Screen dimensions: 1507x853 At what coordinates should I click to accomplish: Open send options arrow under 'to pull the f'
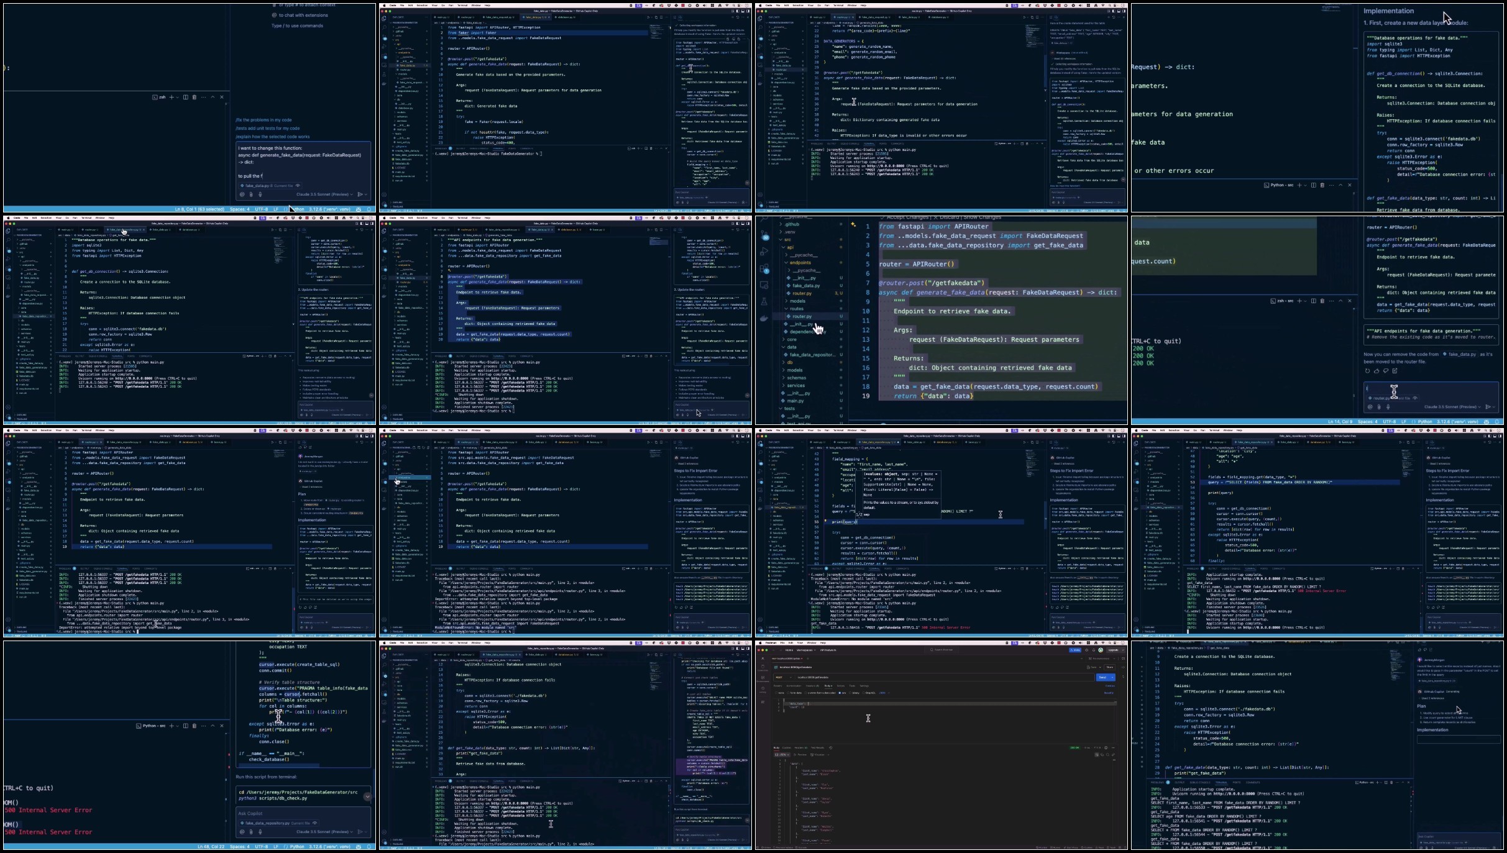(x=367, y=194)
